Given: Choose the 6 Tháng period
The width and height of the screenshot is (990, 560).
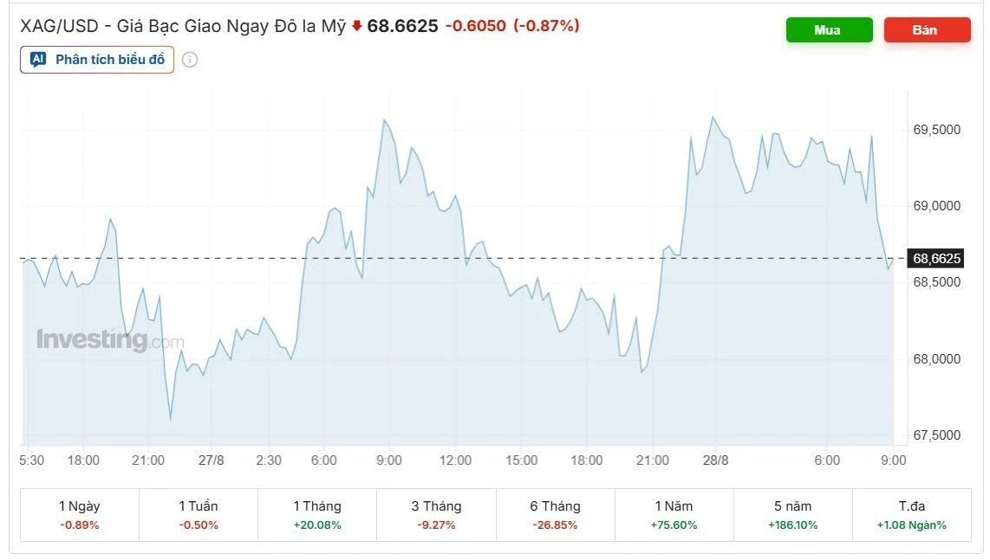Looking at the screenshot, I should (555, 515).
